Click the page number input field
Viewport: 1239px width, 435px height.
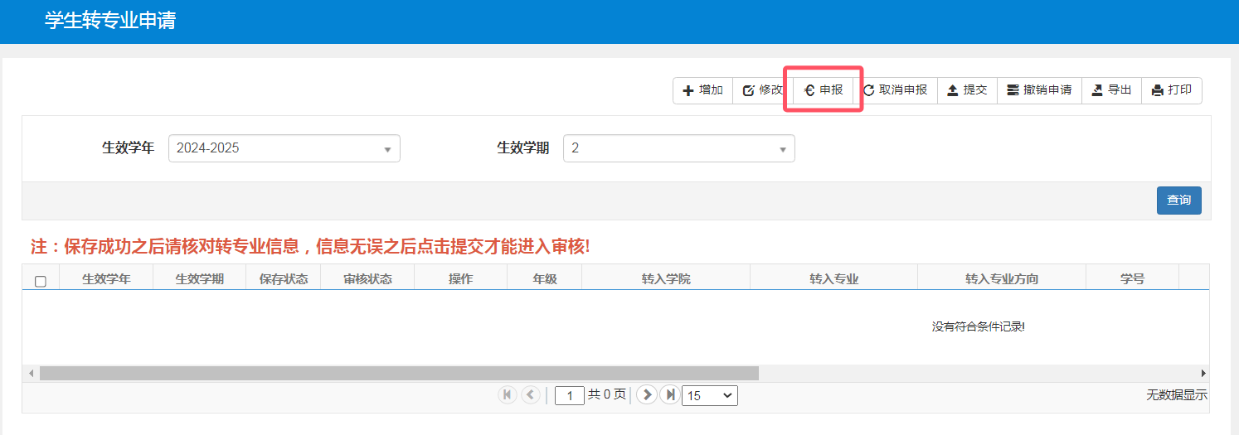click(569, 396)
